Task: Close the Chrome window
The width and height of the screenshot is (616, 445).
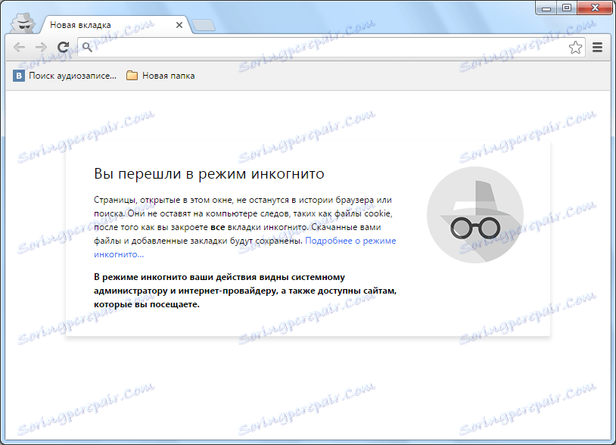Action: 595,8
